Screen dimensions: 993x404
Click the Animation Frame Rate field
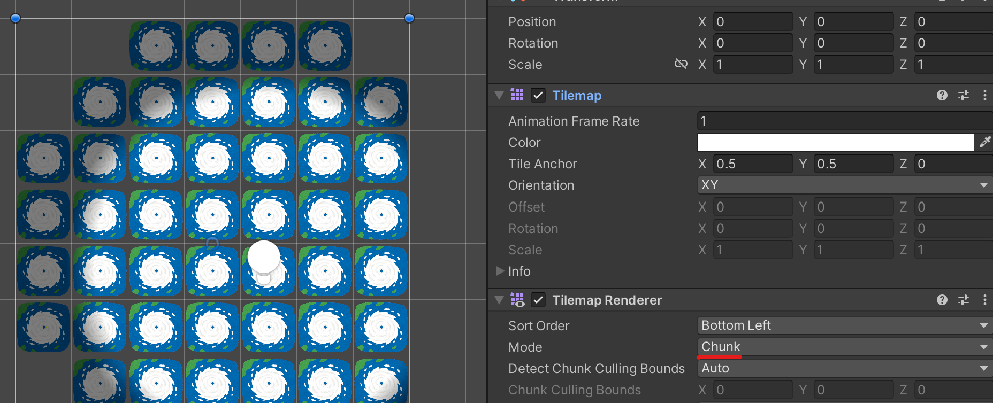(x=844, y=121)
